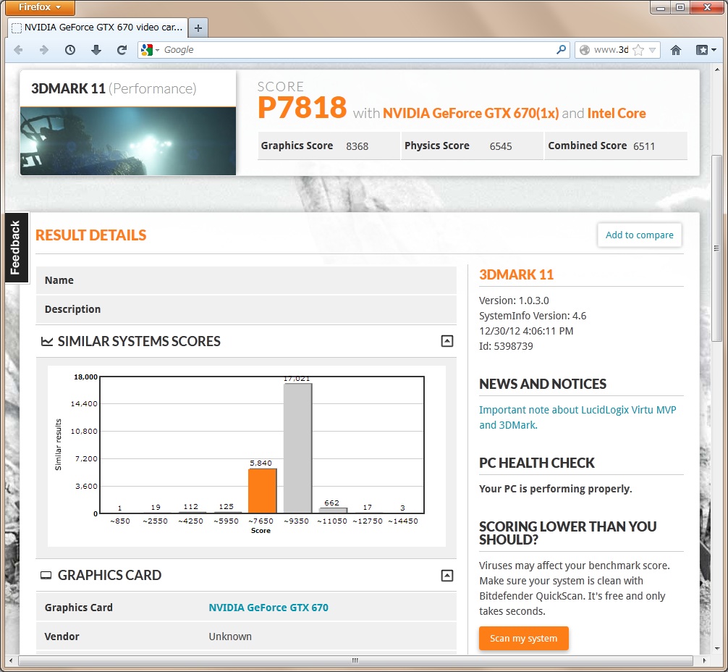This screenshot has height=672, width=728.
Task: Click the ~9350 axis label
Action: point(296,521)
